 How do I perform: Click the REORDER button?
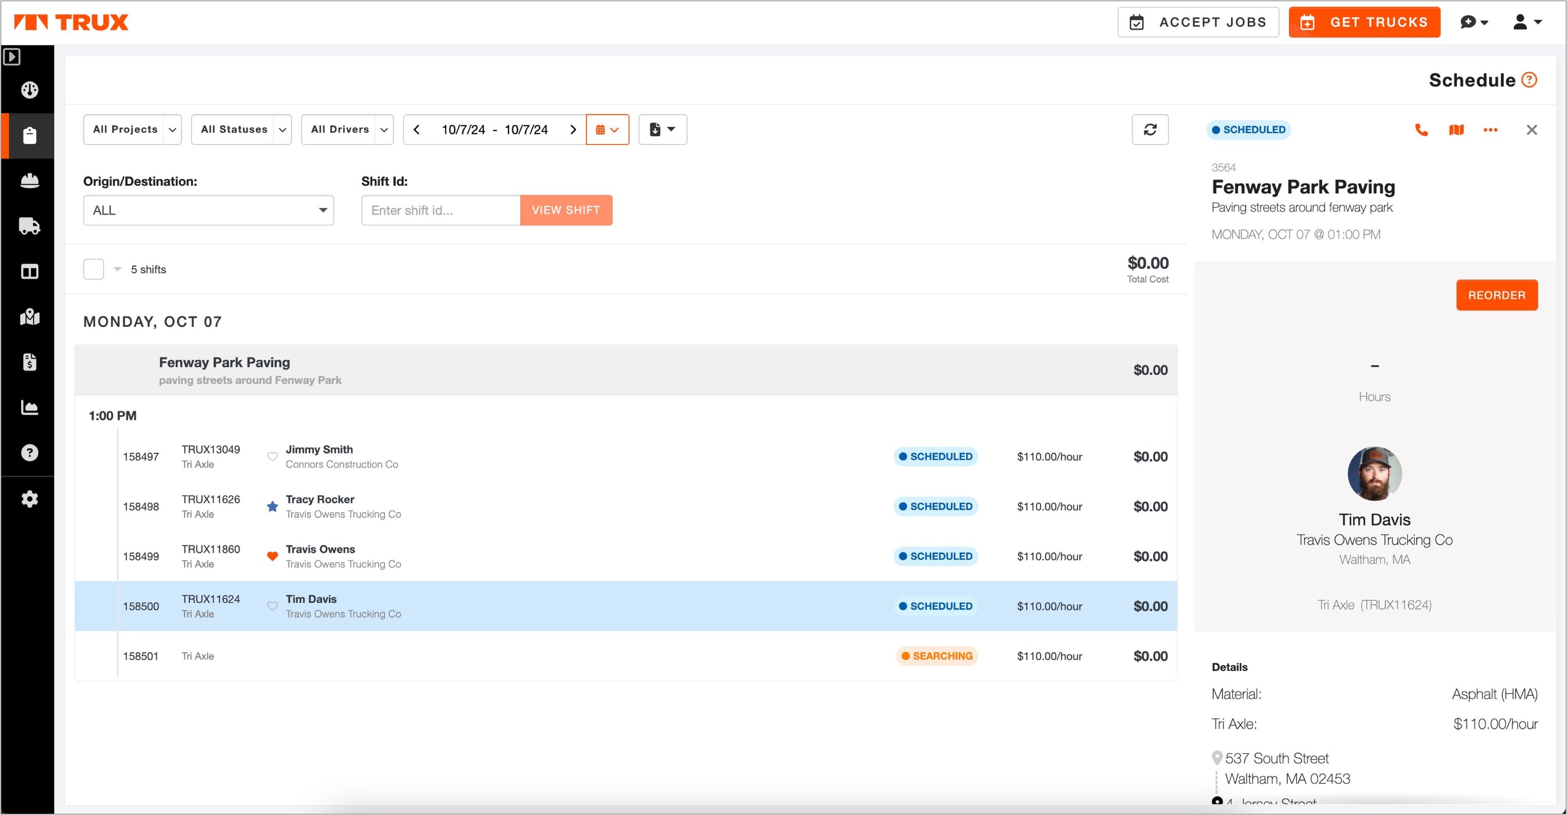pos(1497,295)
